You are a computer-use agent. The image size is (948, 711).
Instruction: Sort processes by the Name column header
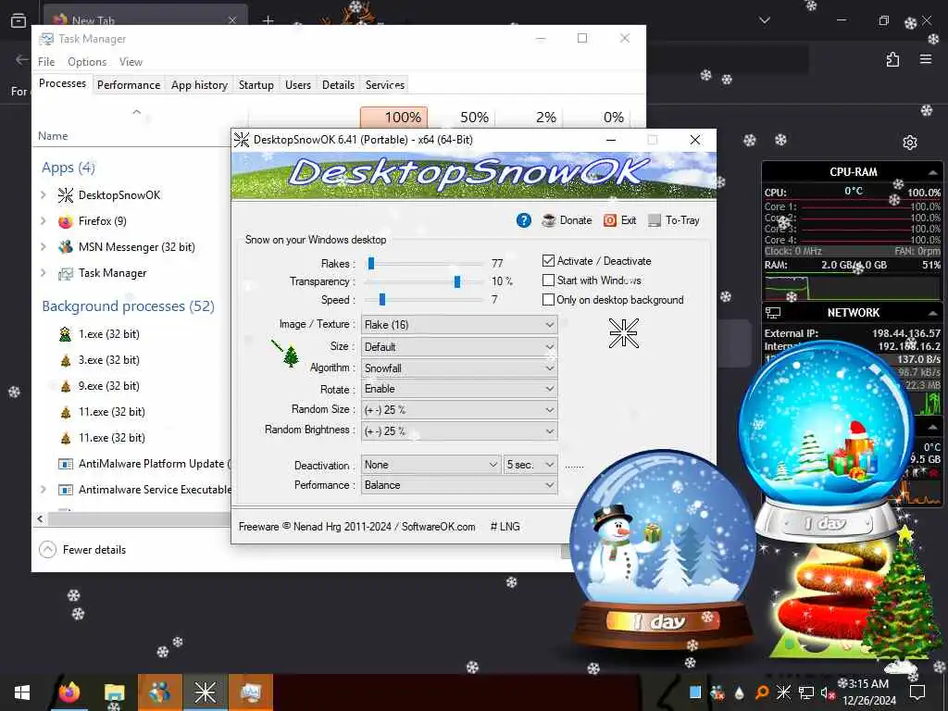coord(53,136)
